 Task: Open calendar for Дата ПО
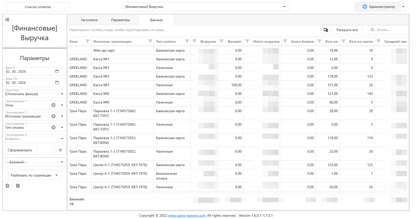pyautogui.click(x=57, y=83)
